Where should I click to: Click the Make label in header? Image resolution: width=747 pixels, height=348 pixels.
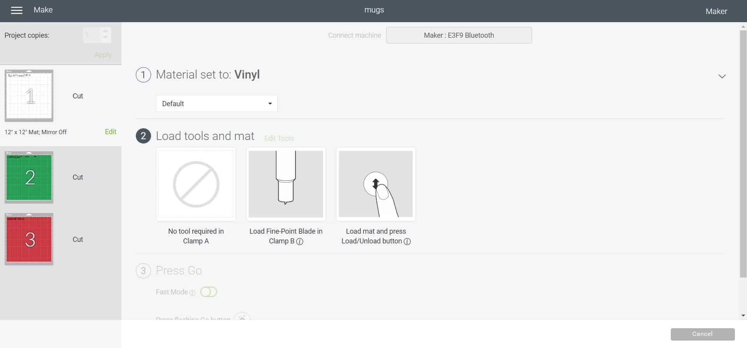pos(43,10)
